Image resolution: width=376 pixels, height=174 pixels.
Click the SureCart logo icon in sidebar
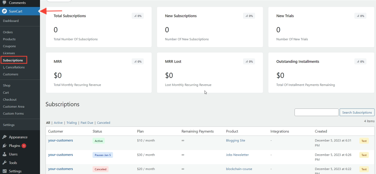[x=4, y=11]
